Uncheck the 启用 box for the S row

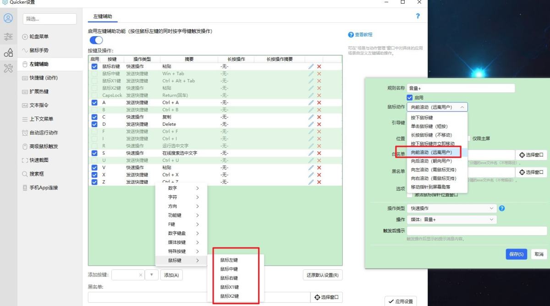(x=94, y=153)
